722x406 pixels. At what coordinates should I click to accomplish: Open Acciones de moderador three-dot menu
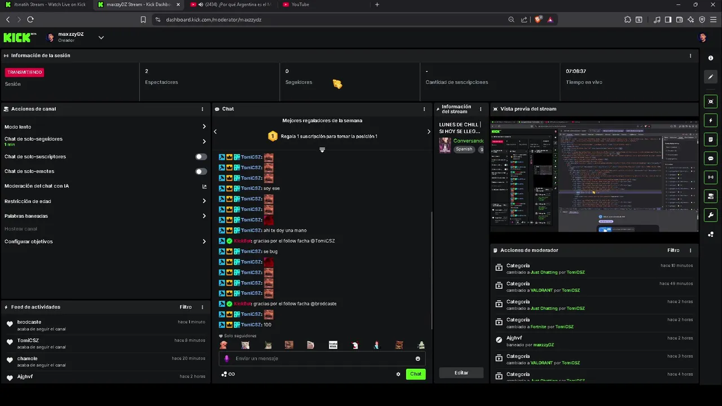click(690, 250)
